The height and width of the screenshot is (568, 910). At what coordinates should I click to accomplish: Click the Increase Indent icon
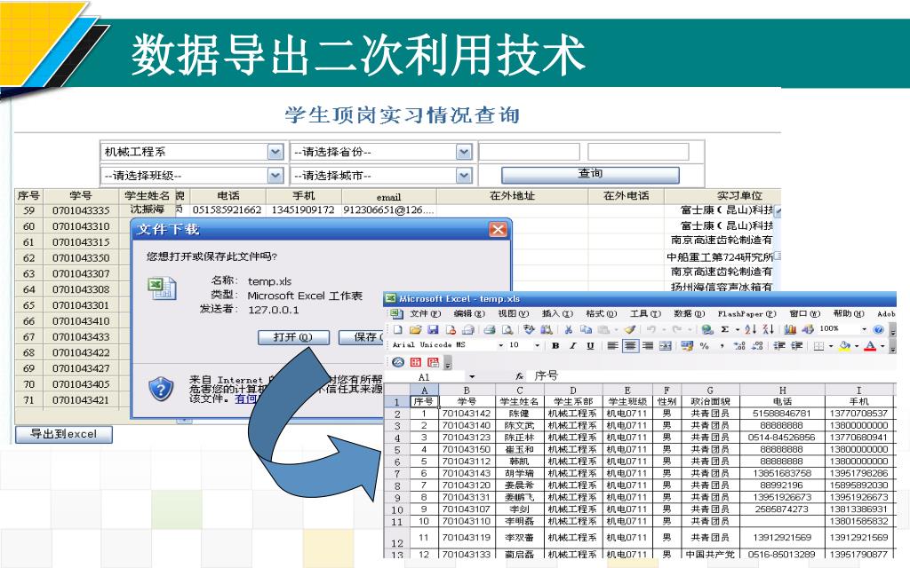point(796,345)
